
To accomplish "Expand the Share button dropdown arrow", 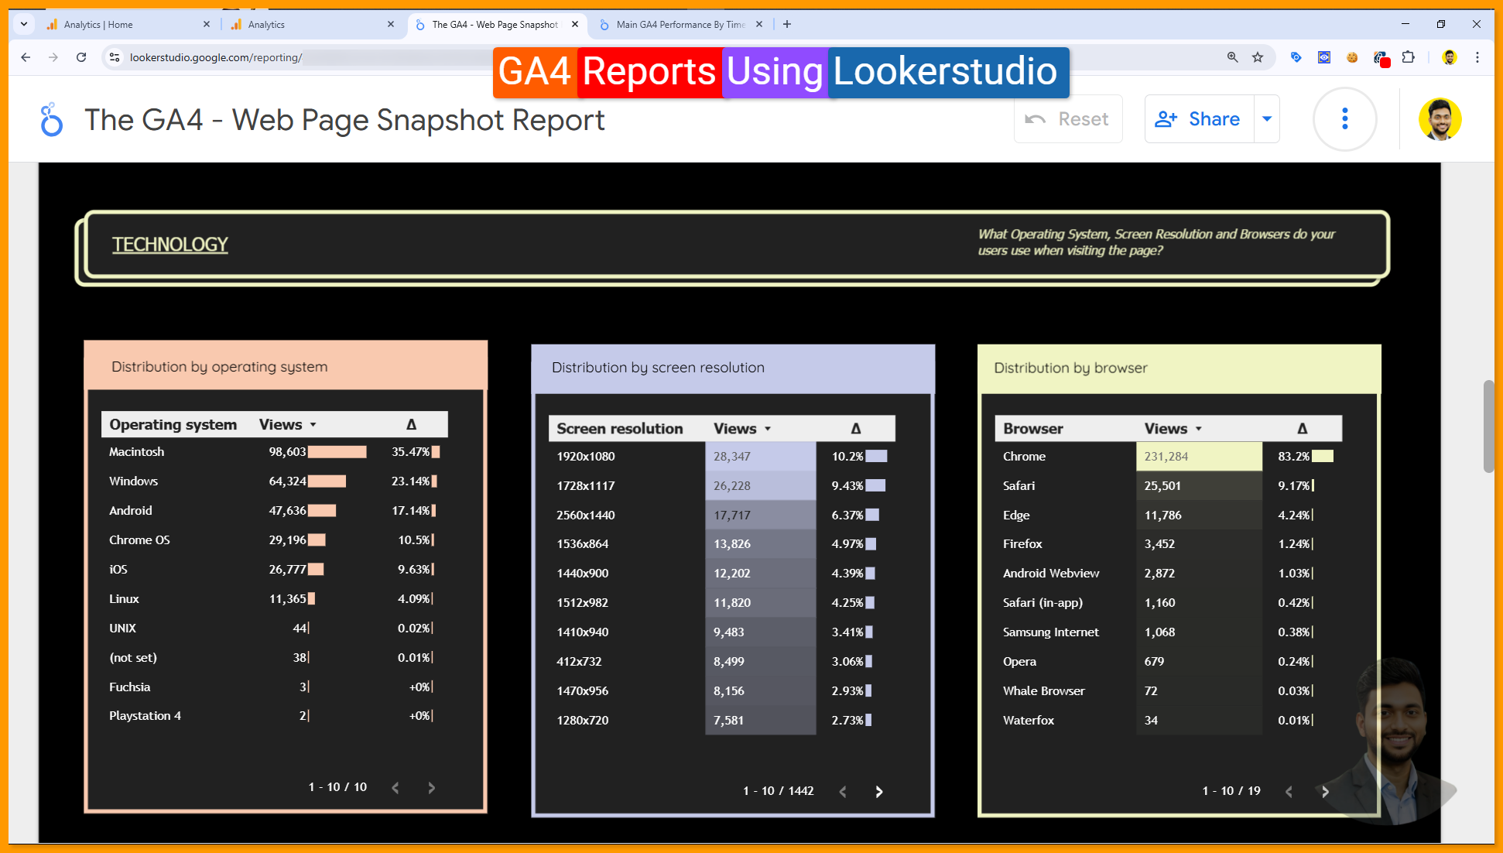I will [x=1267, y=119].
